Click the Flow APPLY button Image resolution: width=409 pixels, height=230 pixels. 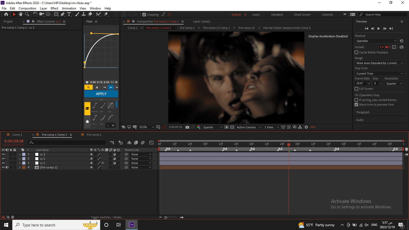(x=101, y=94)
